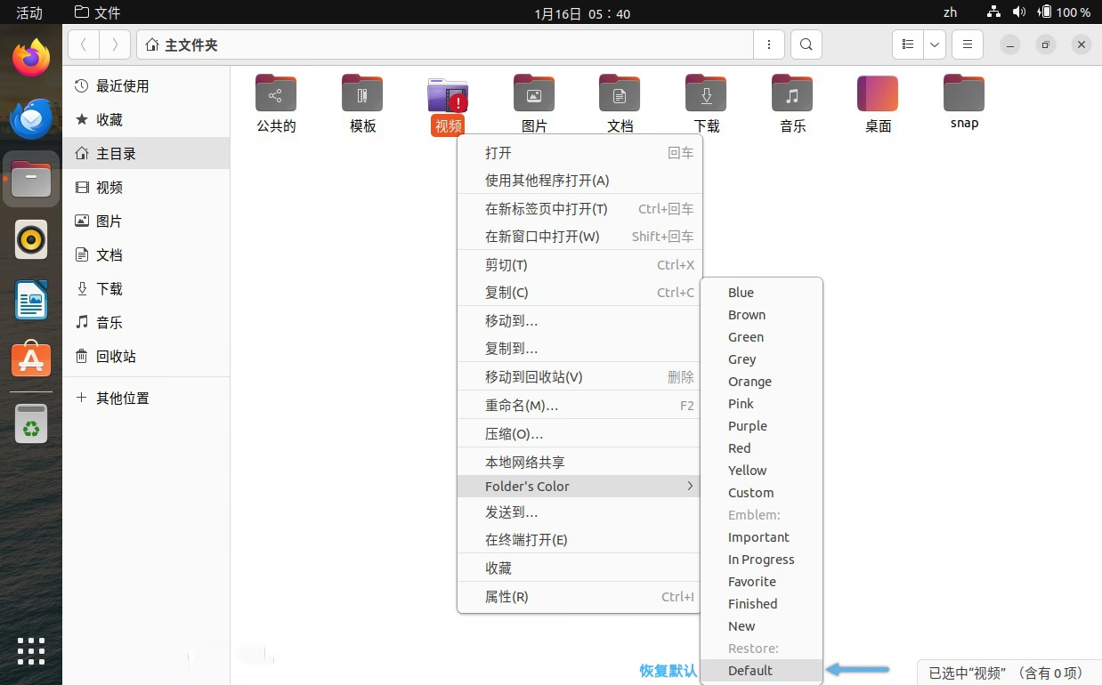
Task: Expand the Folder's Color submenu
Action: click(527, 486)
